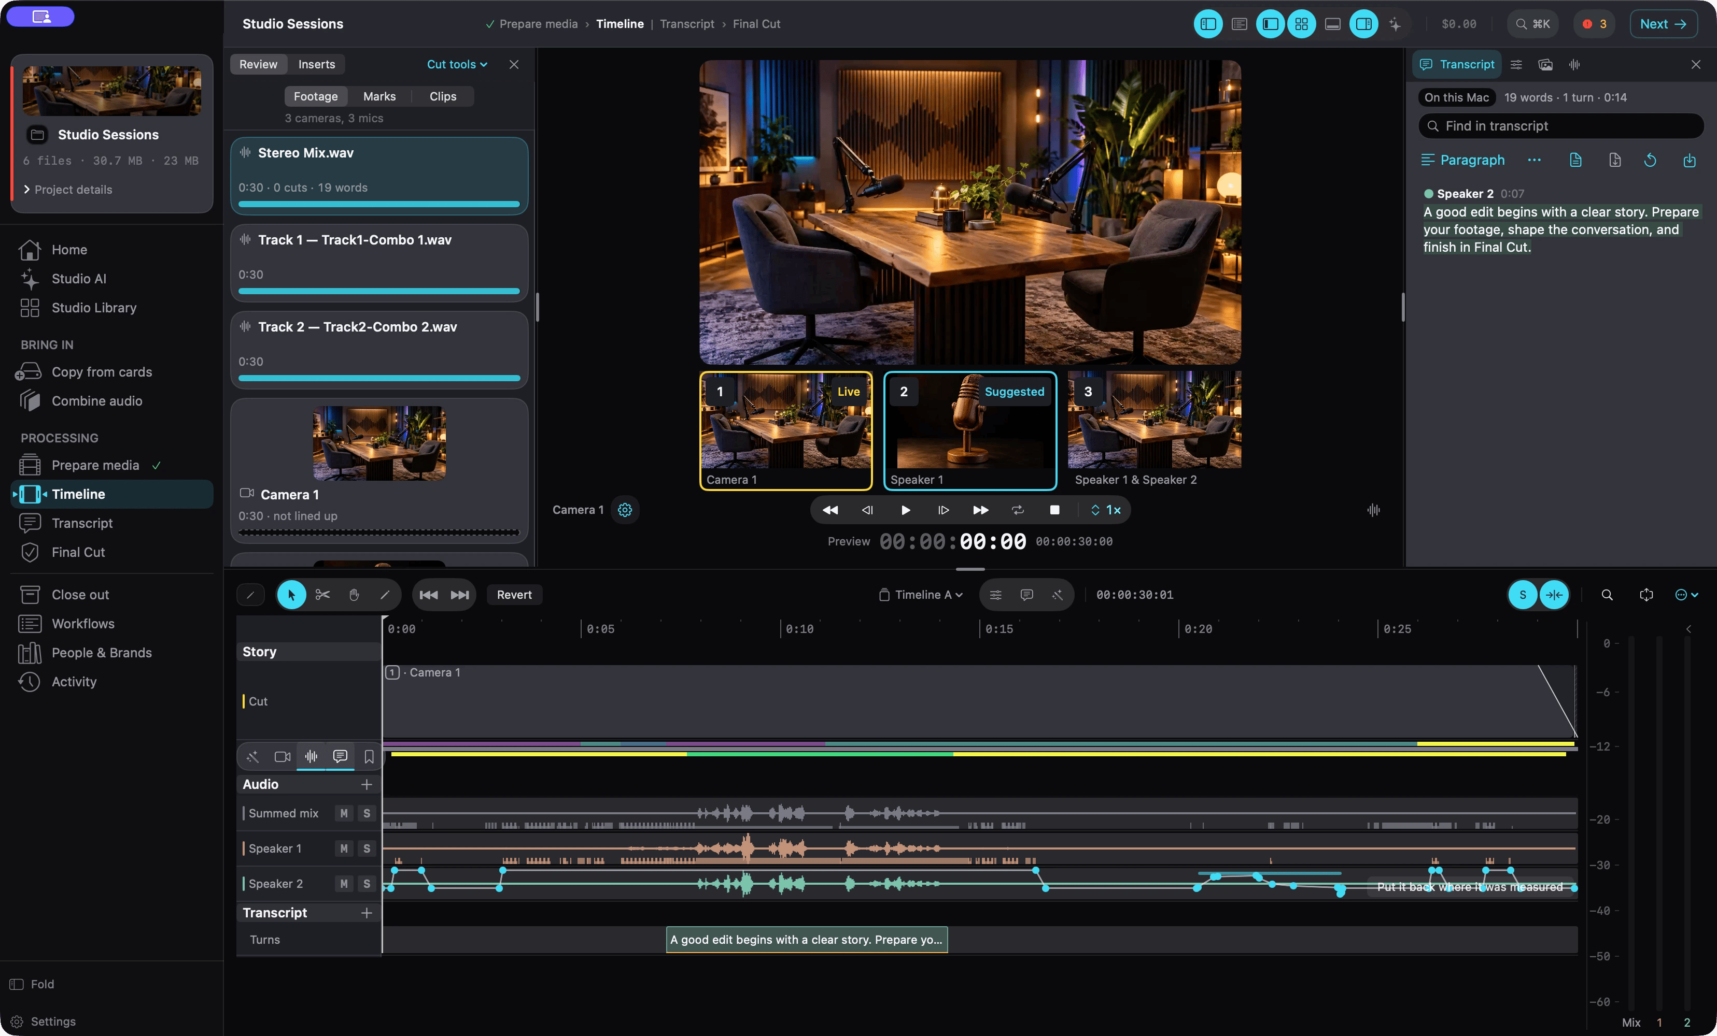
Task: Click the export transcript icon
Action: point(1689,160)
